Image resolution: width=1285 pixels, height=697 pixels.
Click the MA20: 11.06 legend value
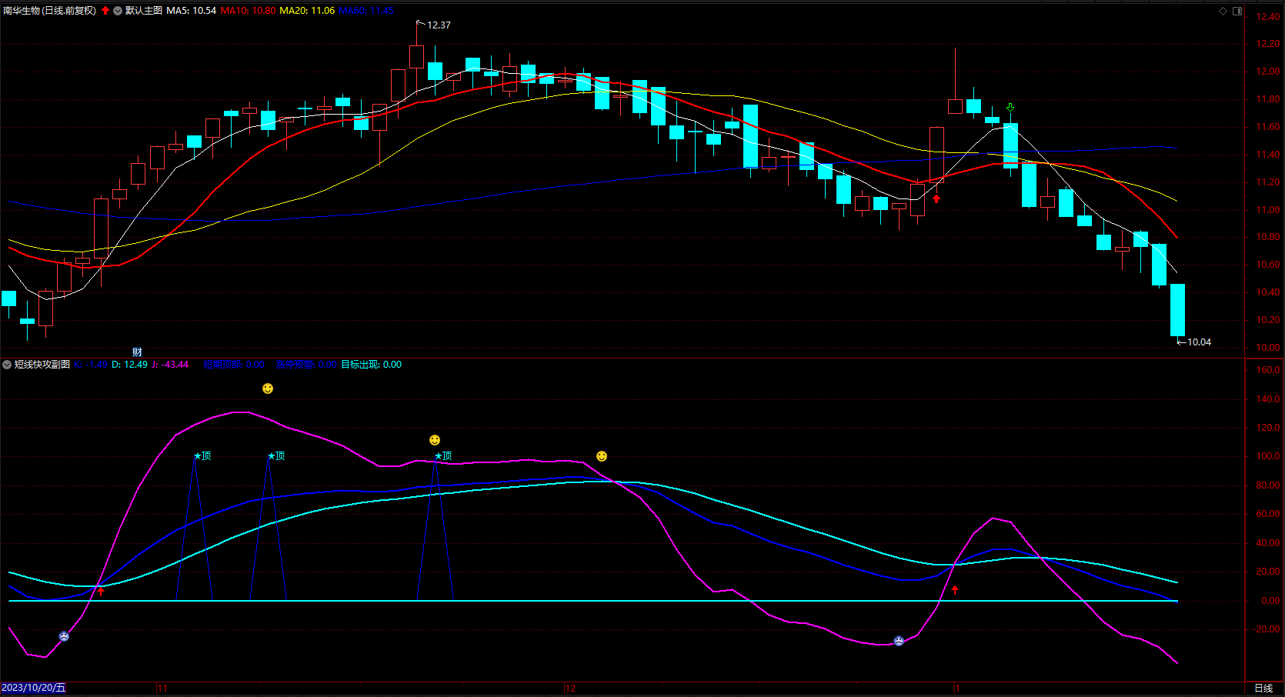pyautogui.click(x=307, y=11)
